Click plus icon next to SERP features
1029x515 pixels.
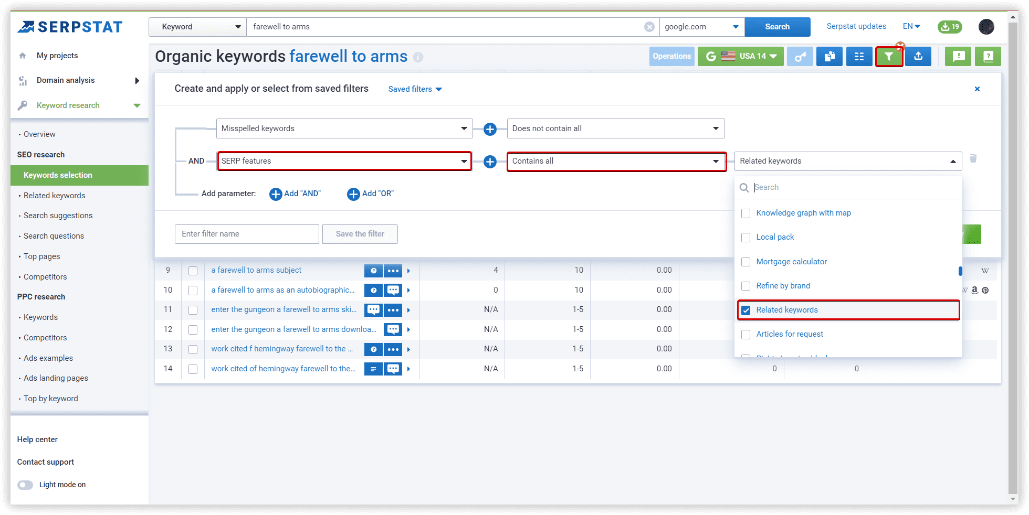point(490,162)
